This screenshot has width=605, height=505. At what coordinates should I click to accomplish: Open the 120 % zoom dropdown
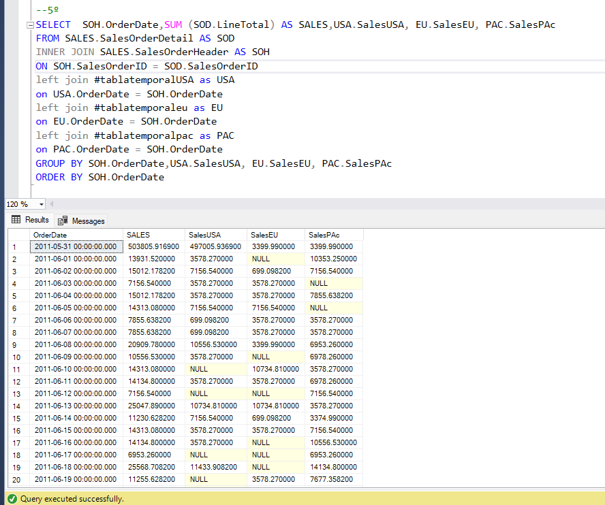[41, 204]
